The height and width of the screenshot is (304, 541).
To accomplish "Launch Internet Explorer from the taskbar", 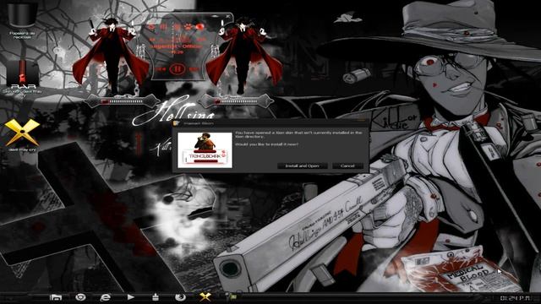I will [105, 297].
